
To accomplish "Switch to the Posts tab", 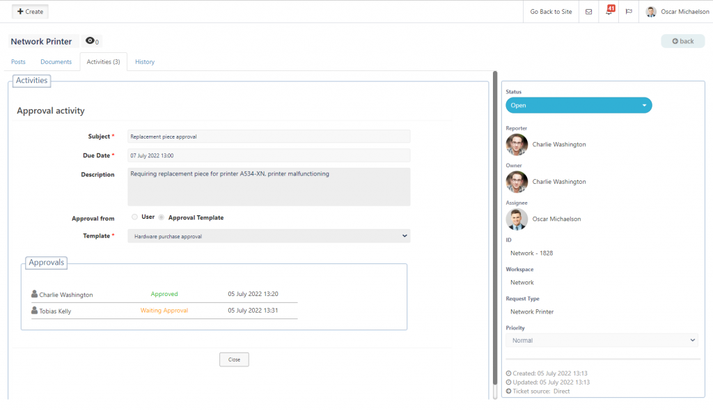I will coord(18,62).
